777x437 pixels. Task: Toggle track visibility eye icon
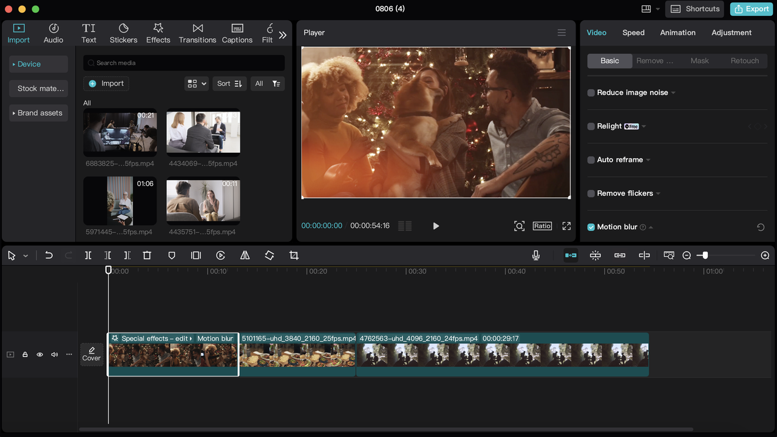click(39, 355)
